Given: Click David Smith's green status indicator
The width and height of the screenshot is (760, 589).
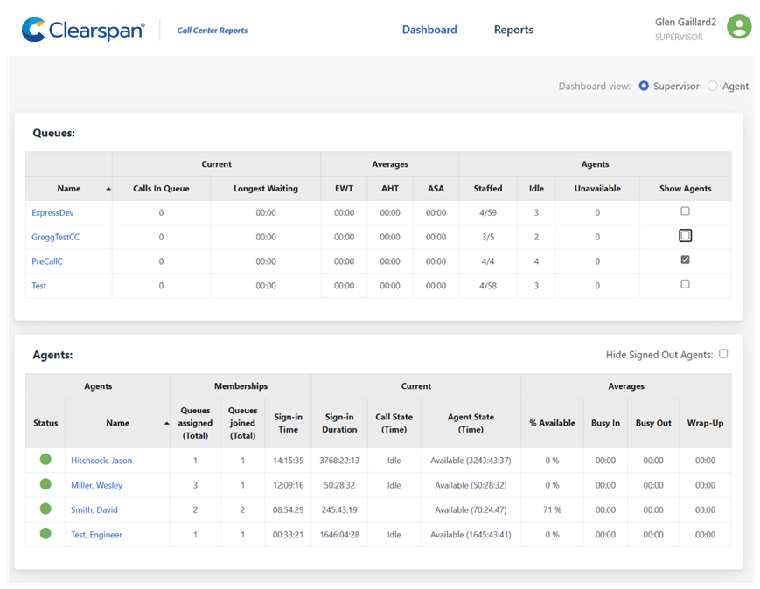Looking at the screenshot, I should click(45, 509).
